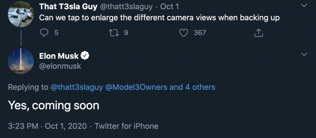Click the 3:23 PM · Oct 1, 2020 timestamp
Image resolution: width=316 pixels, height=138 pixels.
point(47,126)
